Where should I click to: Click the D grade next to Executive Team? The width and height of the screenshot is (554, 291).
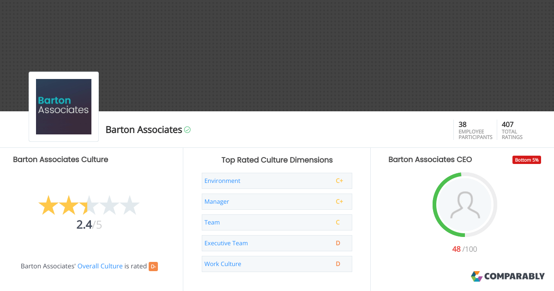click(338, 243)
